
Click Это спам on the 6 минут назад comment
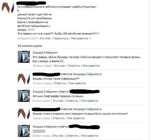coord(58,136)
